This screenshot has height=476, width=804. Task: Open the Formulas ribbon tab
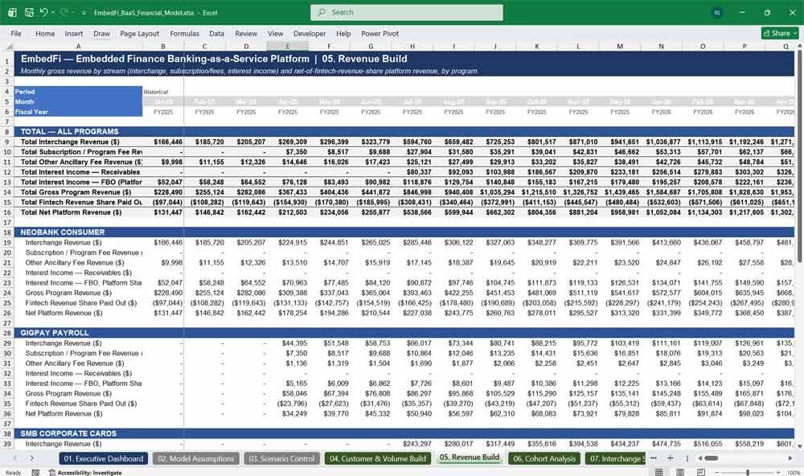(x=185, y=33)
